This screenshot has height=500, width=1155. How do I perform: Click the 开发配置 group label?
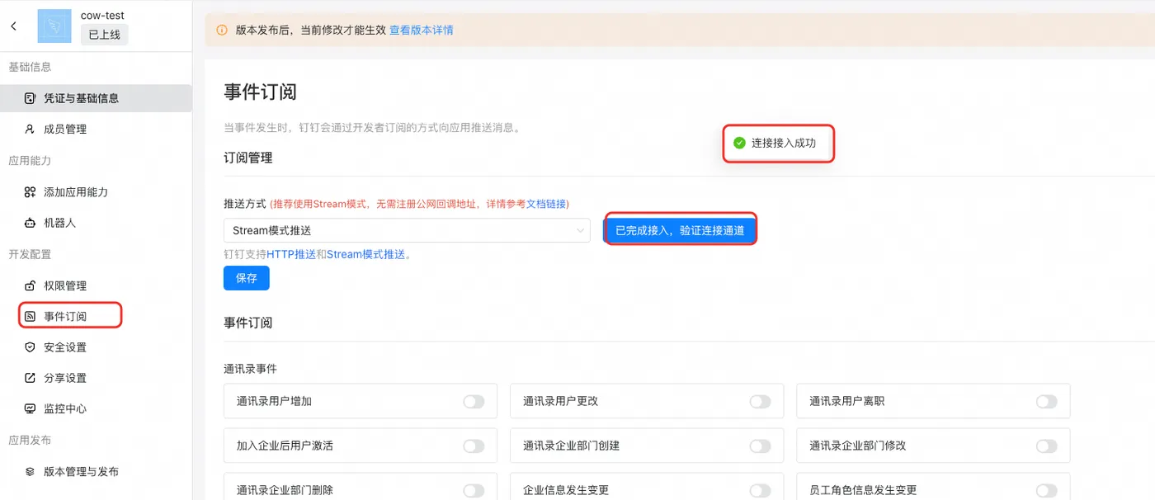click(x=30, y=254)
